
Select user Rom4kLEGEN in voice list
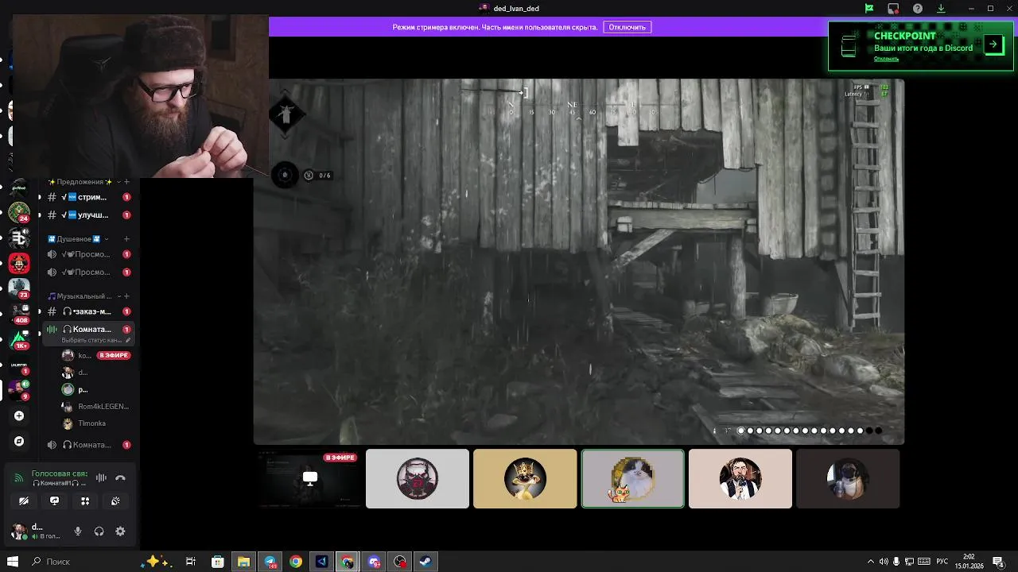96,406
